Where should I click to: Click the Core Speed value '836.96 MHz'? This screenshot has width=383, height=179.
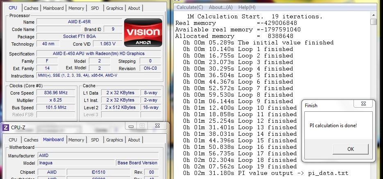(x=56, y=93)
